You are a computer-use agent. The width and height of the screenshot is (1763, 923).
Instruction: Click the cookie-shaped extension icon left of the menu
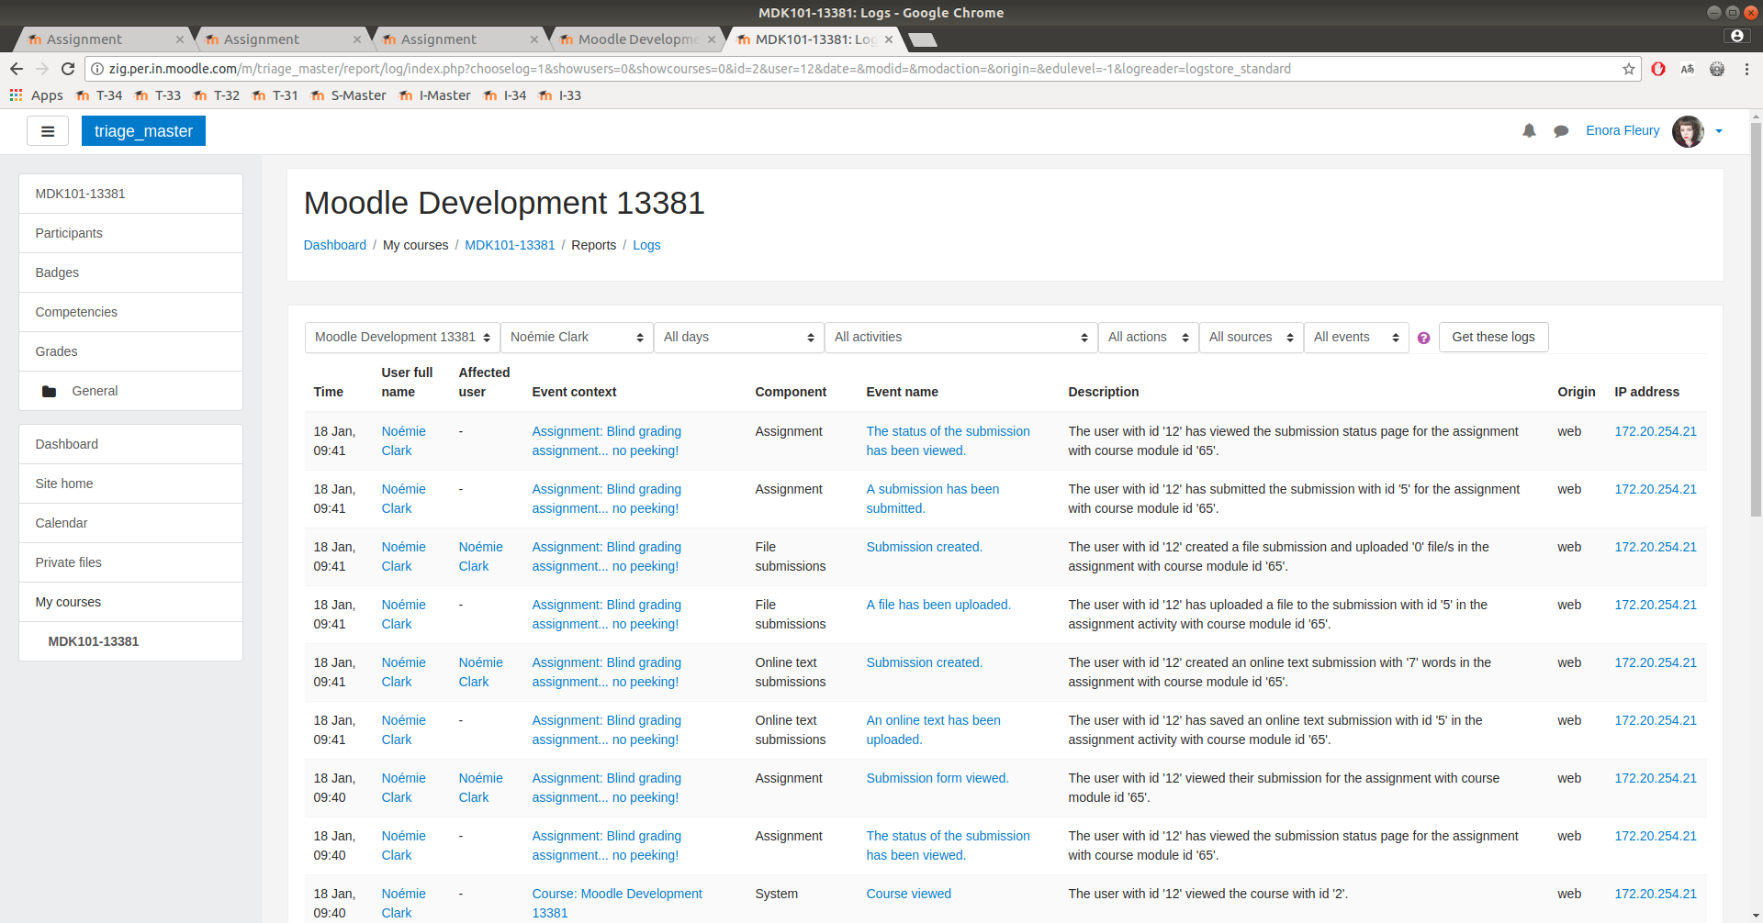coord(1717,69)
